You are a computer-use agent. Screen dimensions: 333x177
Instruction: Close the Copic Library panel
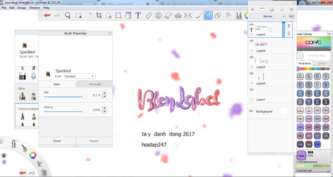pos(329,34)
